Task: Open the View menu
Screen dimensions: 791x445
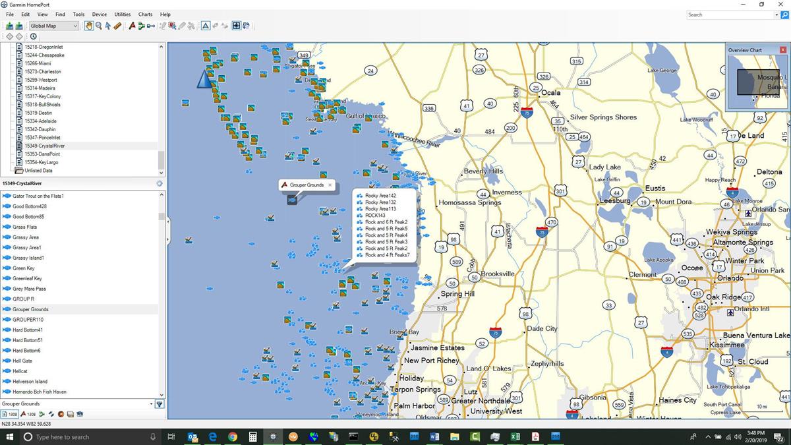Action: pos(43,15)
